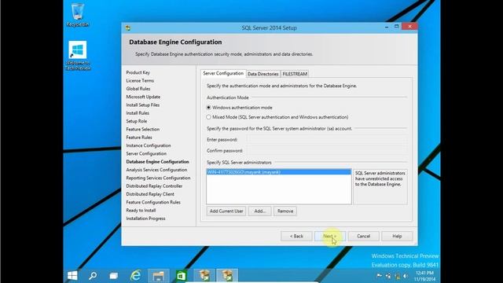Click the Product Key step
The width and height of the screenshot is (503, 283).
pos(138,72)
